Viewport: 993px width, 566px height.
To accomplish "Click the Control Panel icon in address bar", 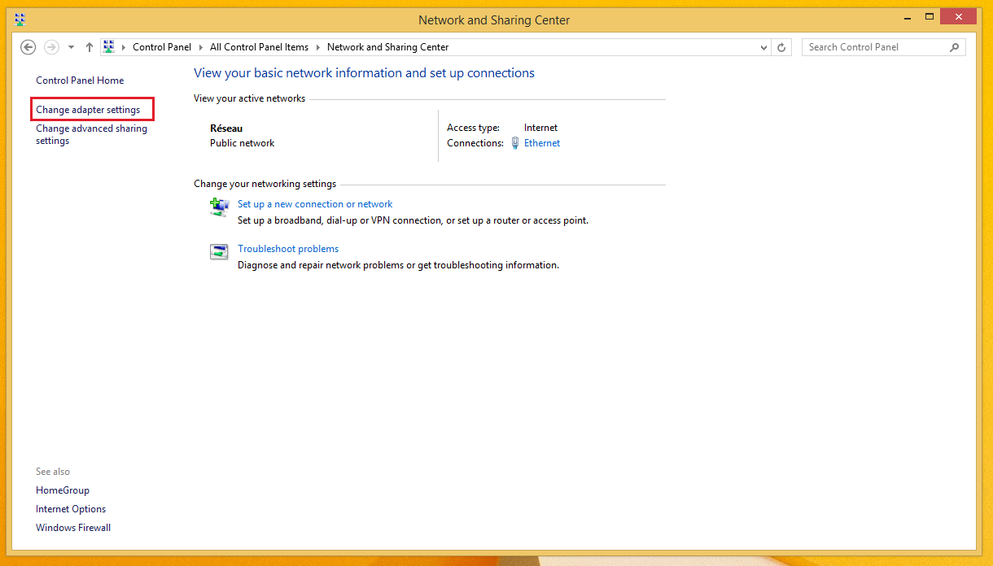I will pos(109,47).
